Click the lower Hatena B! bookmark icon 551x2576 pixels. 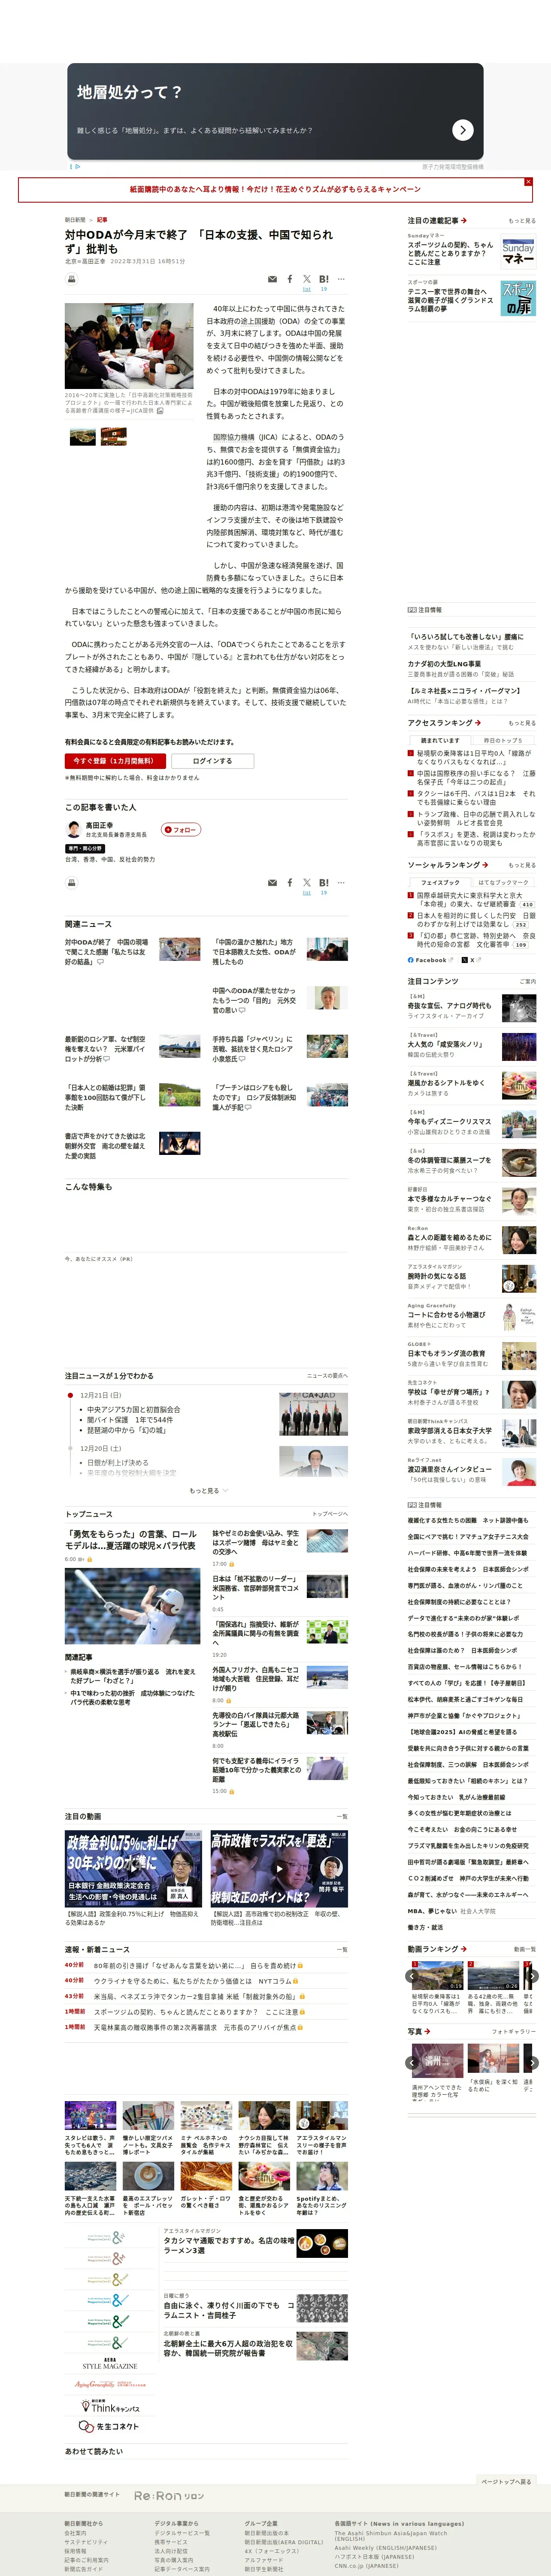click(x=323, y=883)
